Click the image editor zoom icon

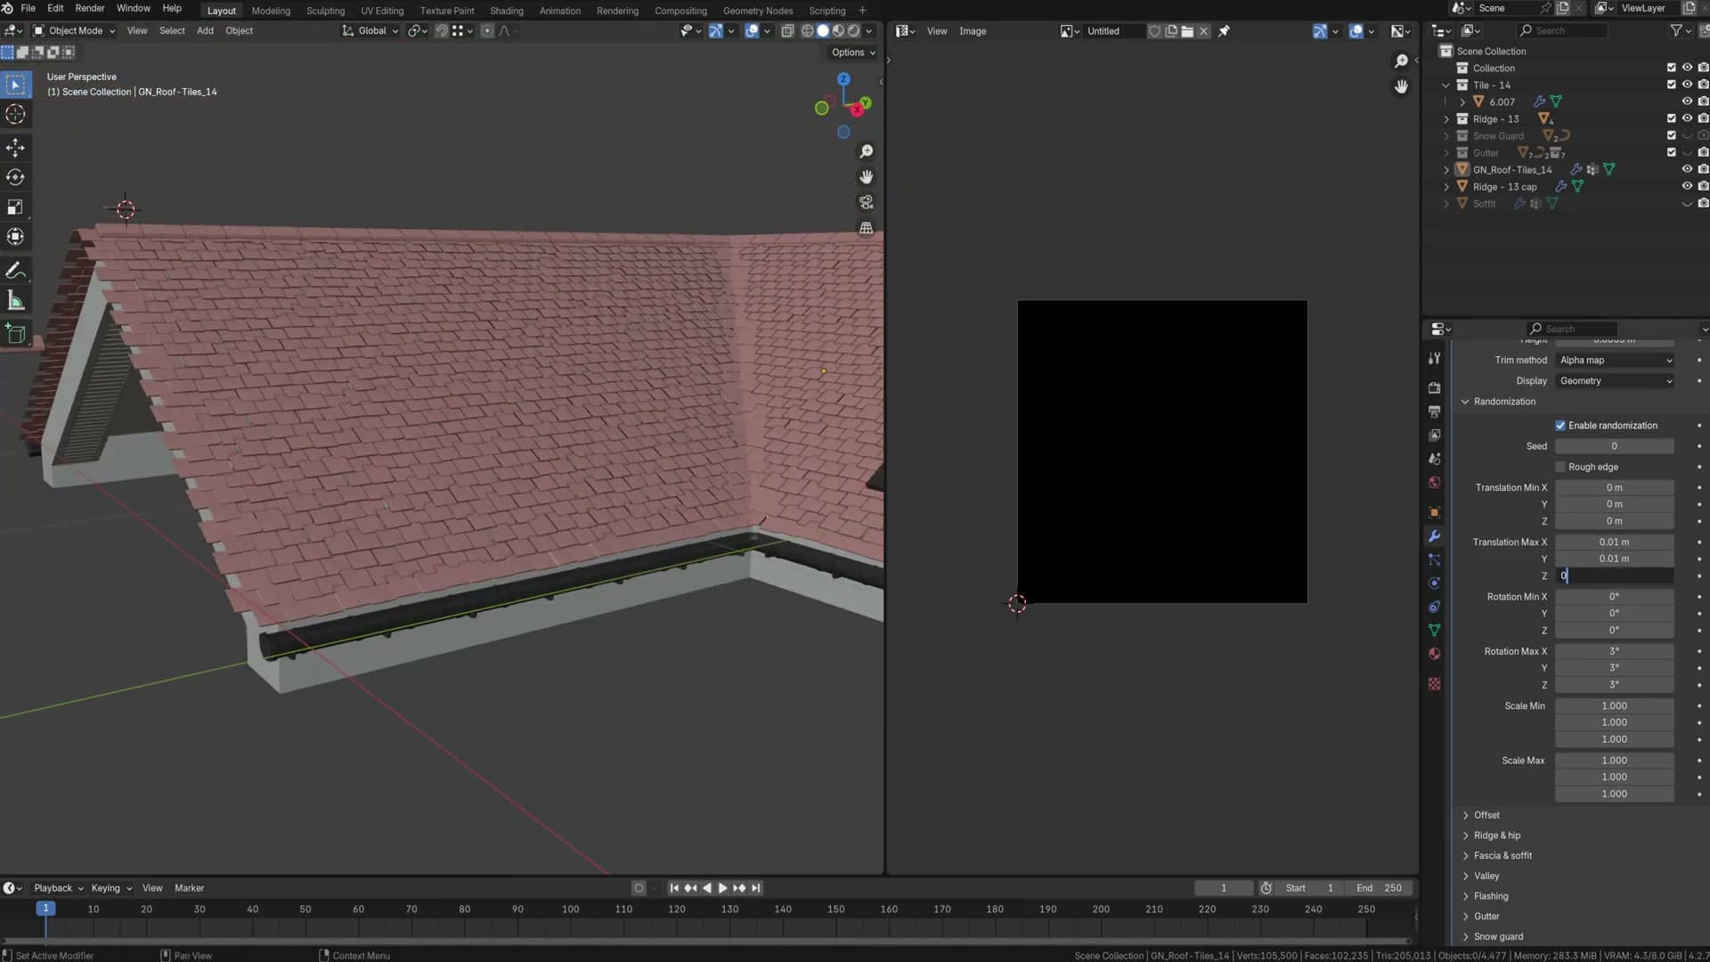point(1401,61)
